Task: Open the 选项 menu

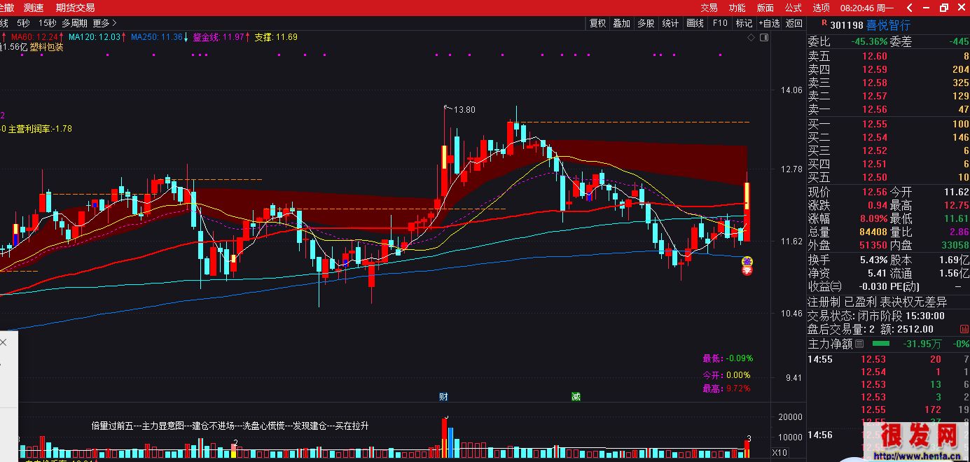Action: pos(821,8)
